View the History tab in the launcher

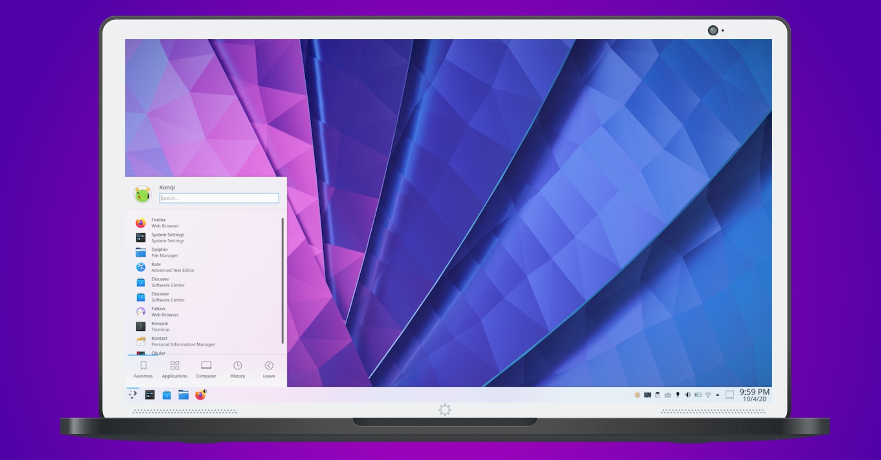click(x=237, y=369)
